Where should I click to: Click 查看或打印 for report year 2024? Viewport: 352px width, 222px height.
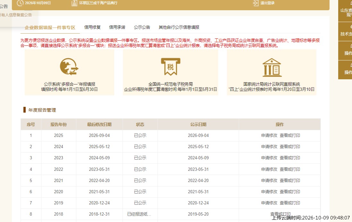coord(290,147)
